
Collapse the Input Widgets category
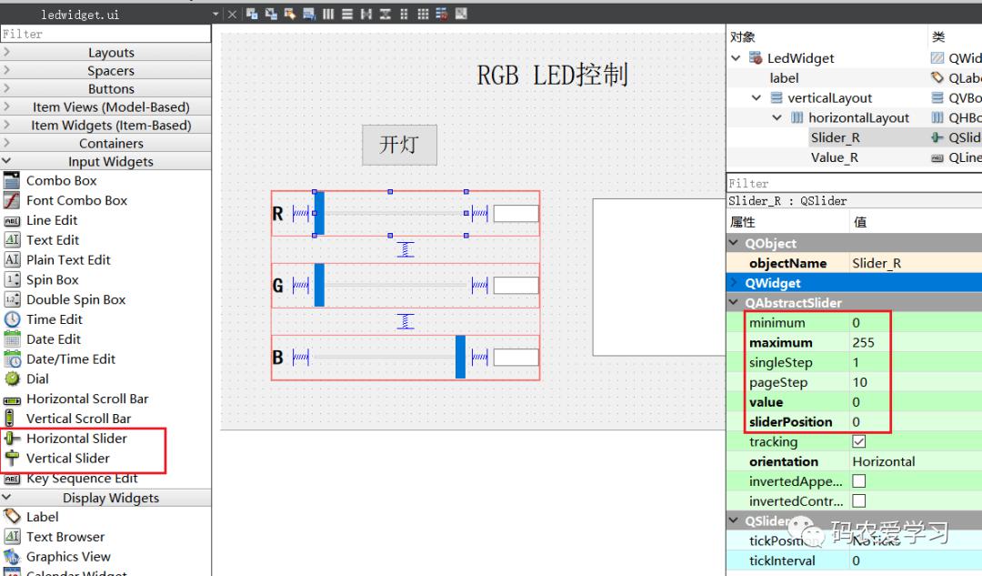105,162
